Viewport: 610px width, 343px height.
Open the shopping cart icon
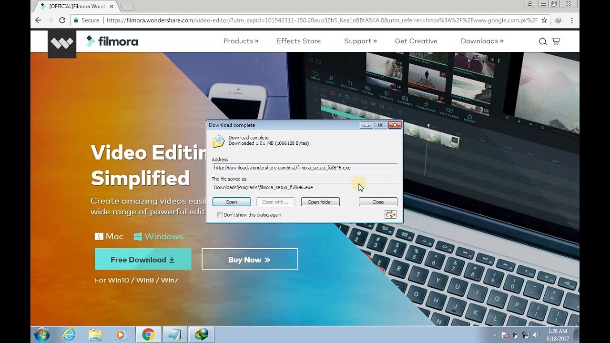tap(556, 41)
